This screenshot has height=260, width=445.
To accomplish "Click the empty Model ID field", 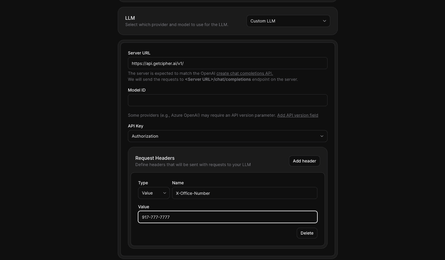I will click(x=227, y=101).
